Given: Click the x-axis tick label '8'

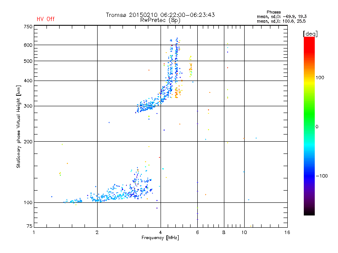Looking at the screenshot, I should tap(224, 232).
